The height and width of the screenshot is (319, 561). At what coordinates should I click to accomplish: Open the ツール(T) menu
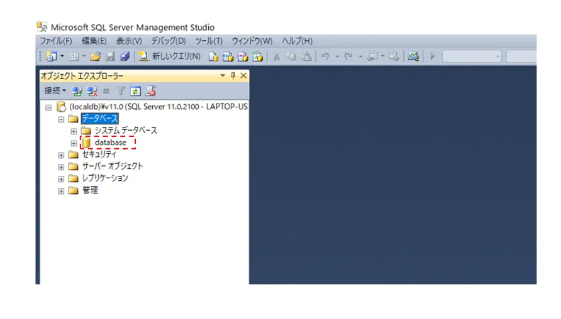[x=209, y=41]
